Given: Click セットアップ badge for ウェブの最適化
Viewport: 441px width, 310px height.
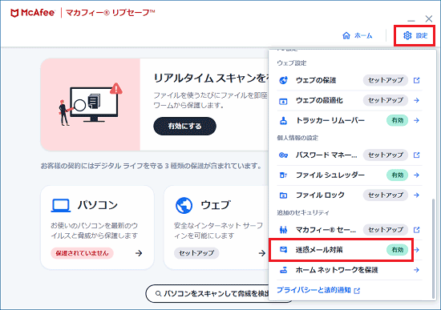Looking at the screenshot, I should click(x=386, y=100).
